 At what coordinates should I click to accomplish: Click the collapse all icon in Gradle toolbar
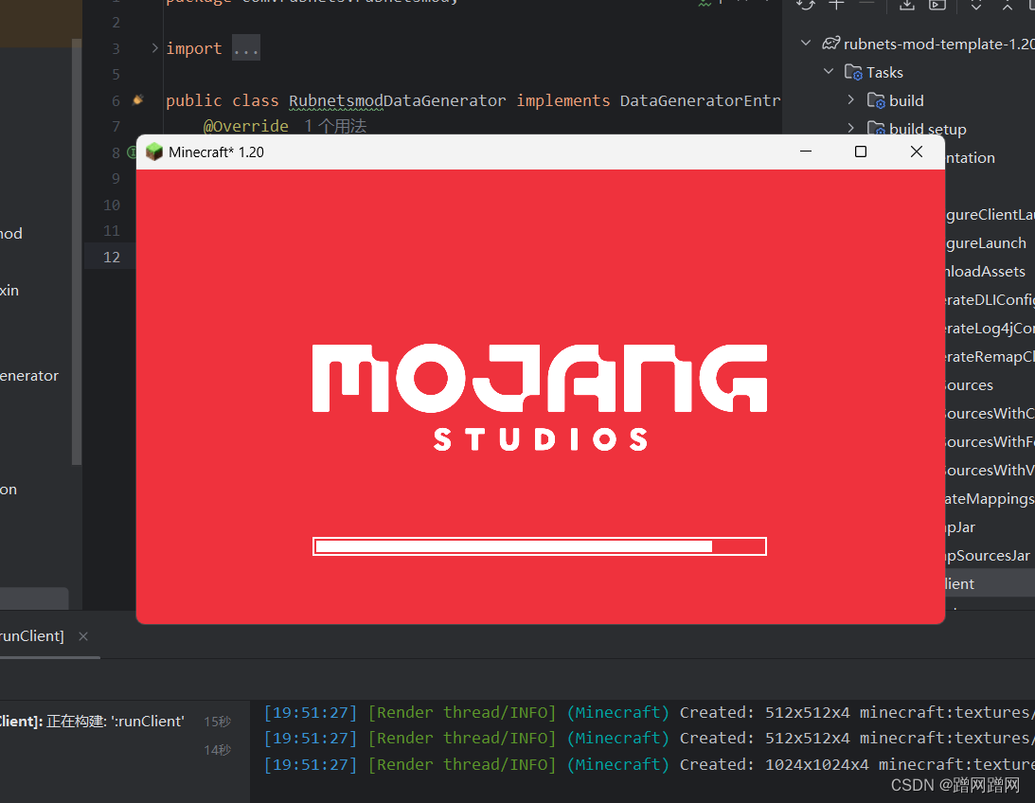pos(1008,5)
